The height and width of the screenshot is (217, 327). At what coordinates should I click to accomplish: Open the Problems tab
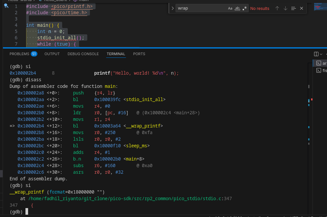[x=23, y=54]
